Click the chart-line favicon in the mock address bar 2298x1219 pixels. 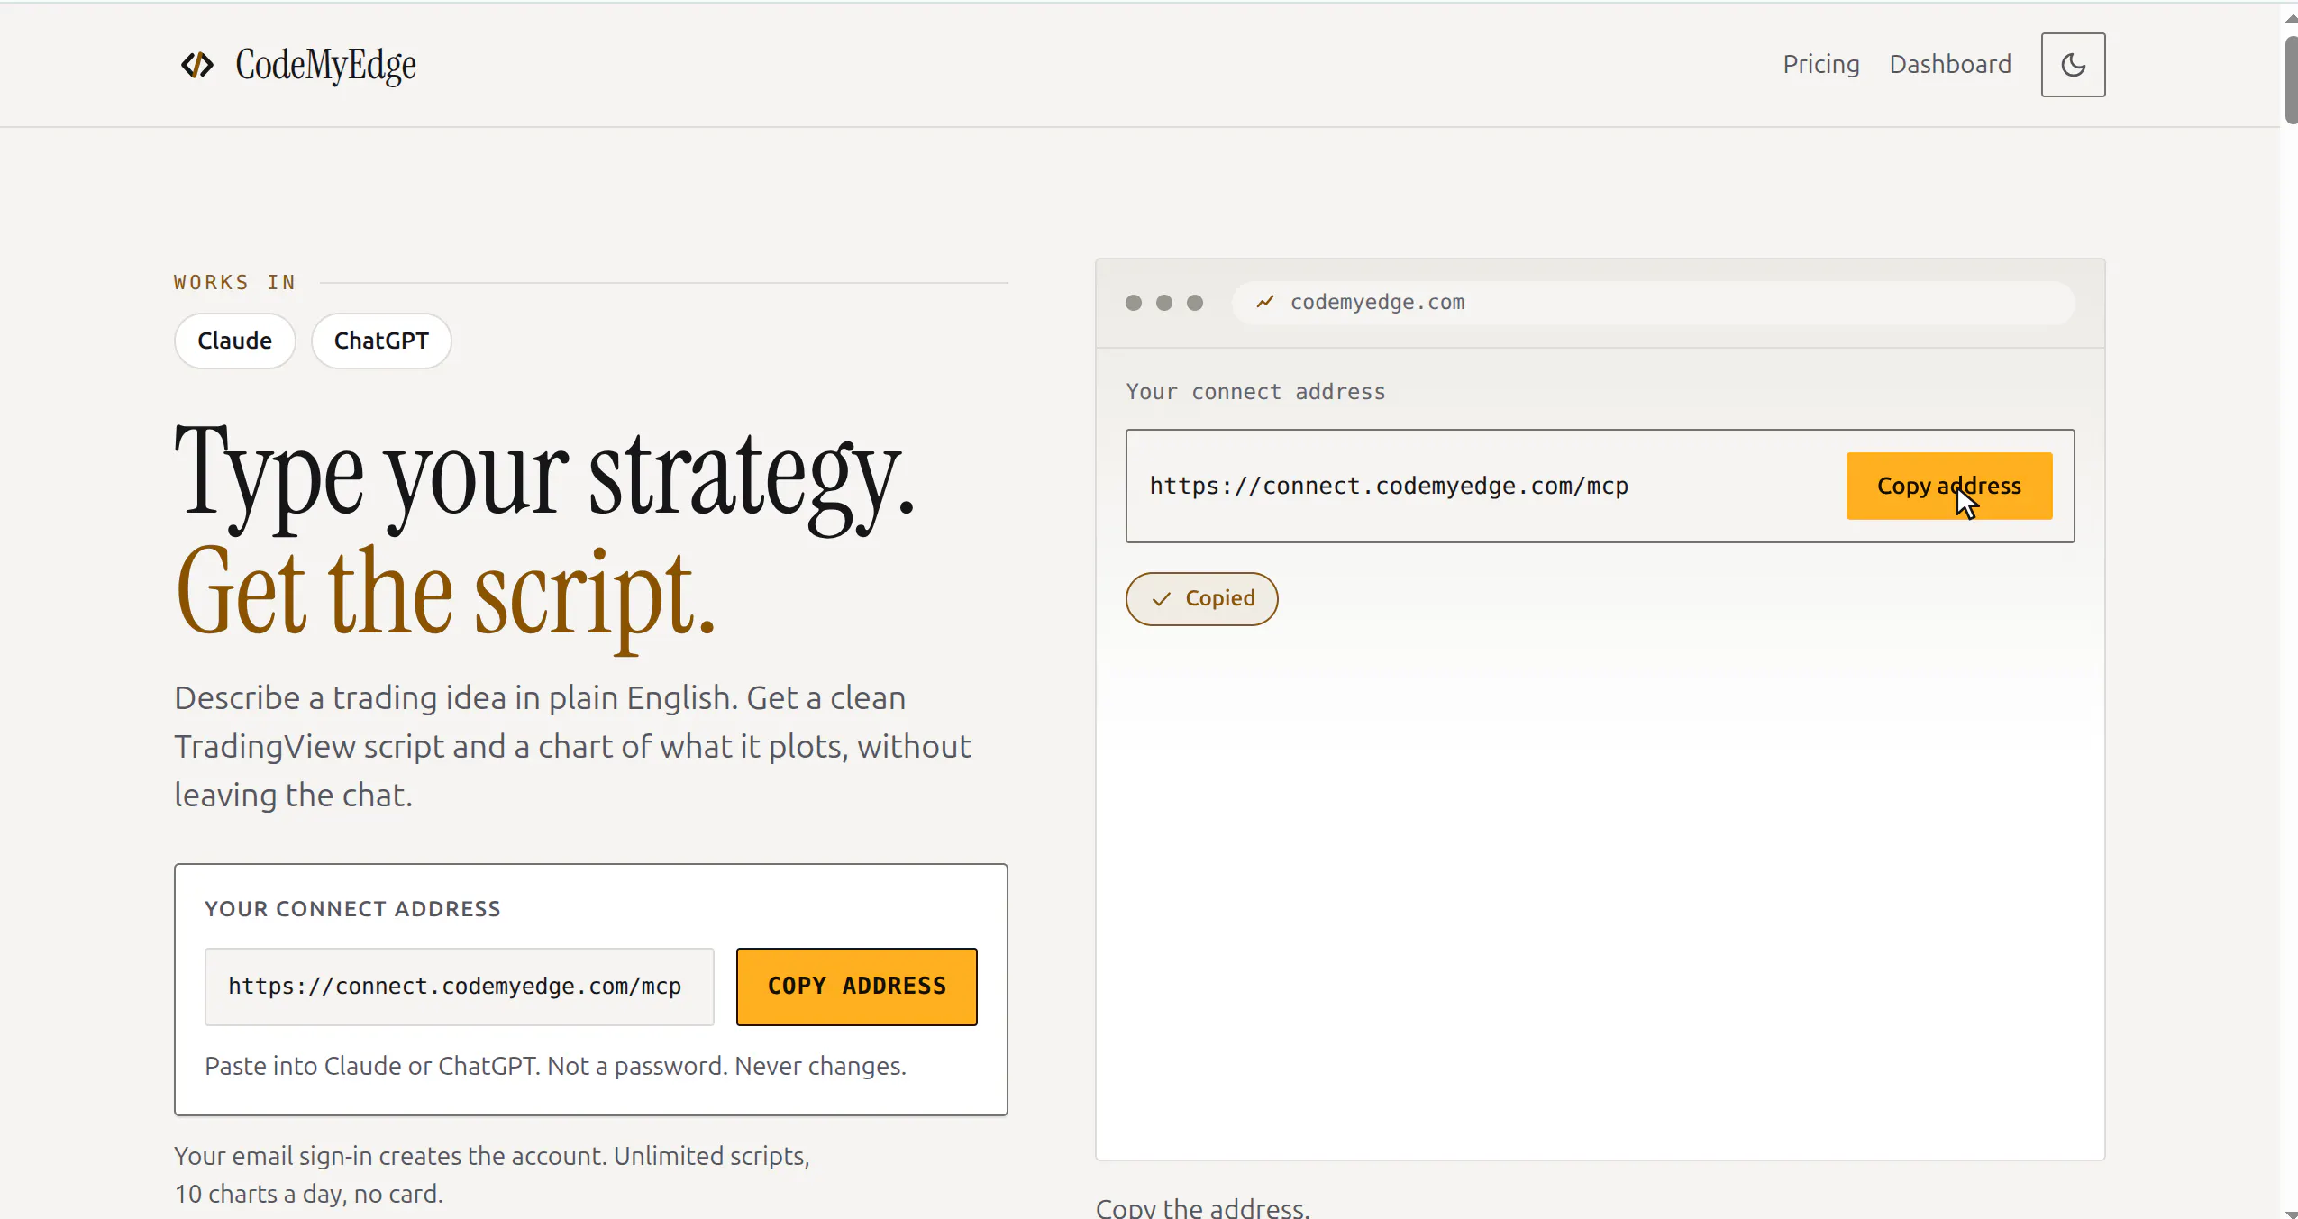click(x=1265, y=302)
